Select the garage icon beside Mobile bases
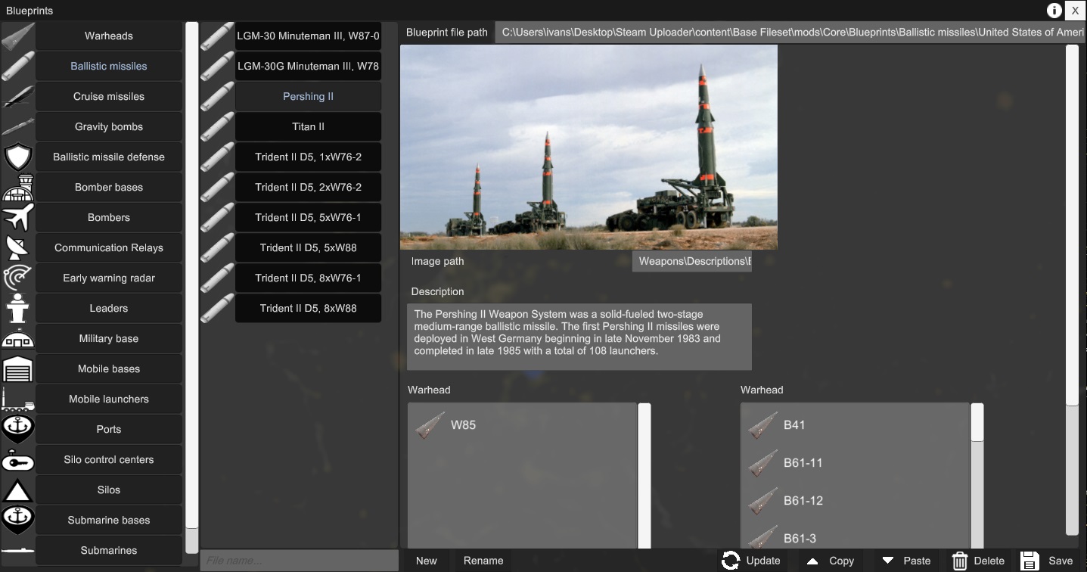The height and width of the screenshot is (572, 1087). pos(17,368)
